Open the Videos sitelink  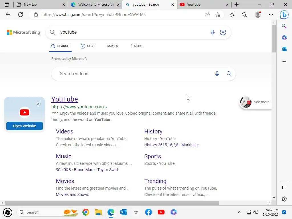[65, 131]
